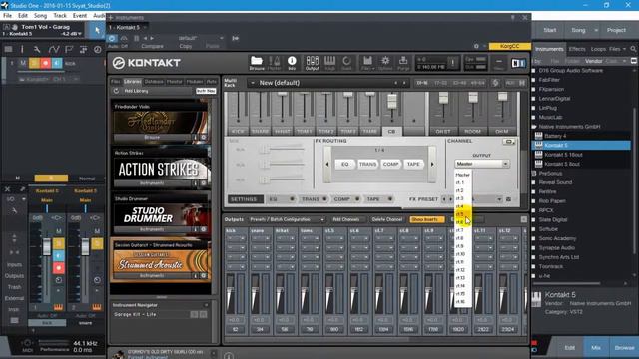
Task: Open the settings gear on Studio Drummer library
Action: tap(204, 229)
